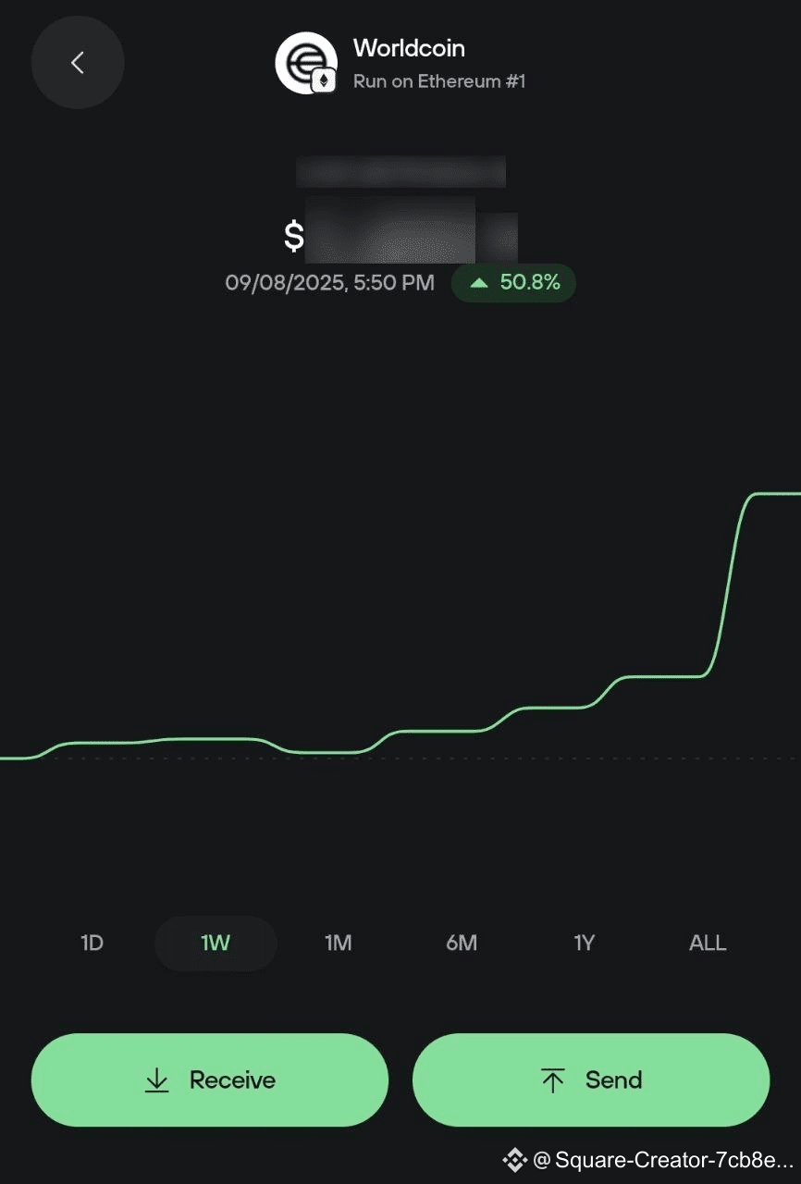Tap the download arrow icon on Receive
This screenshot has width=801, height=1184.
[157, 1079]
